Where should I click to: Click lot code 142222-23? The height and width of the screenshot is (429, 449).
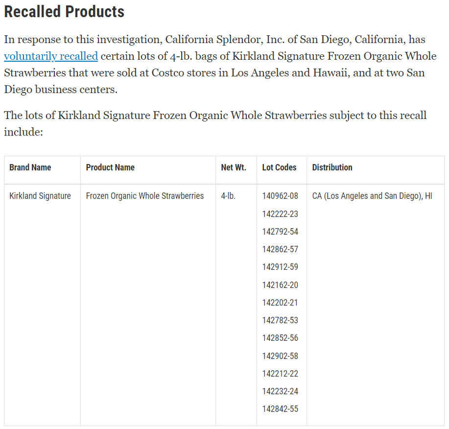coord(280,214)
